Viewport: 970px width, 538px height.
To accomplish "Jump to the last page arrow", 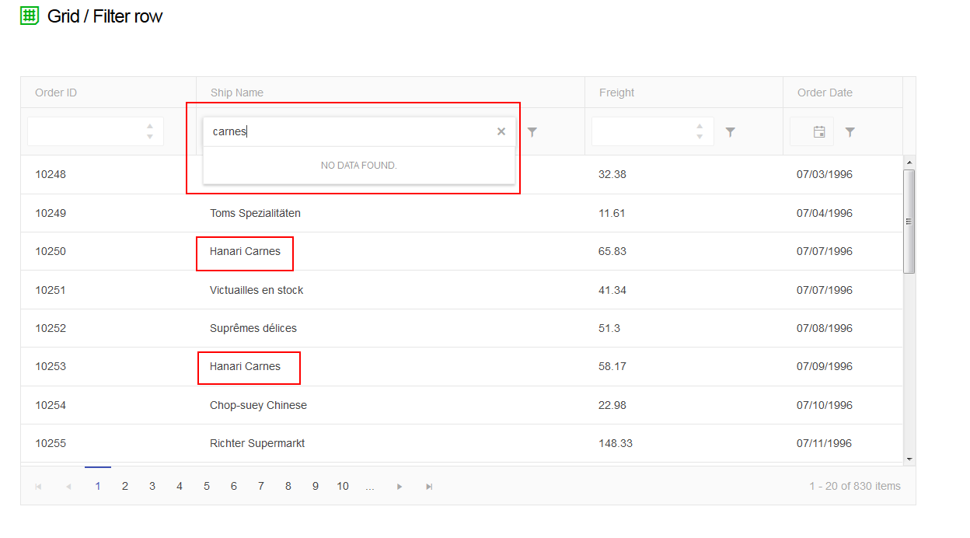I will (x=429, y=487).
